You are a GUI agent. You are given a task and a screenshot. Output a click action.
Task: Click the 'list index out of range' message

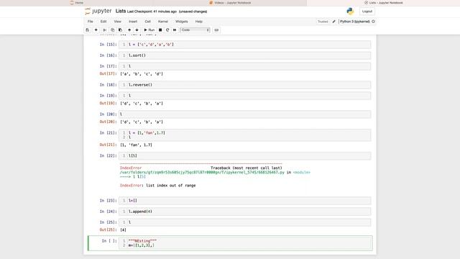[x=171, y=186]
